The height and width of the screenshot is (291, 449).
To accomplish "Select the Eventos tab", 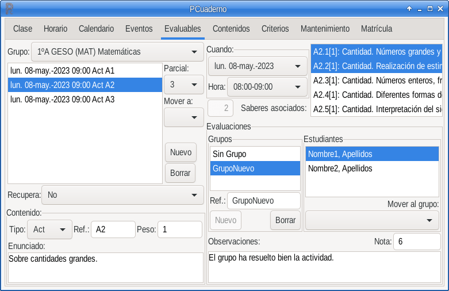I will pos(139,29).
